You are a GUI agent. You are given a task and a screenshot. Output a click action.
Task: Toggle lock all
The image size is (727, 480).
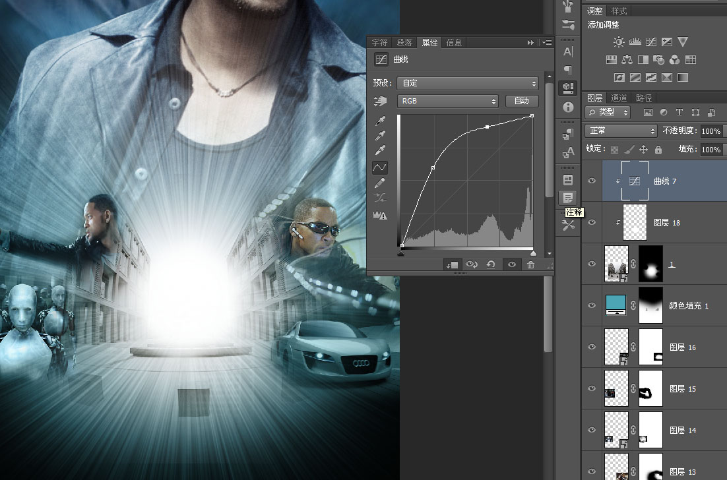pos(658,149)
